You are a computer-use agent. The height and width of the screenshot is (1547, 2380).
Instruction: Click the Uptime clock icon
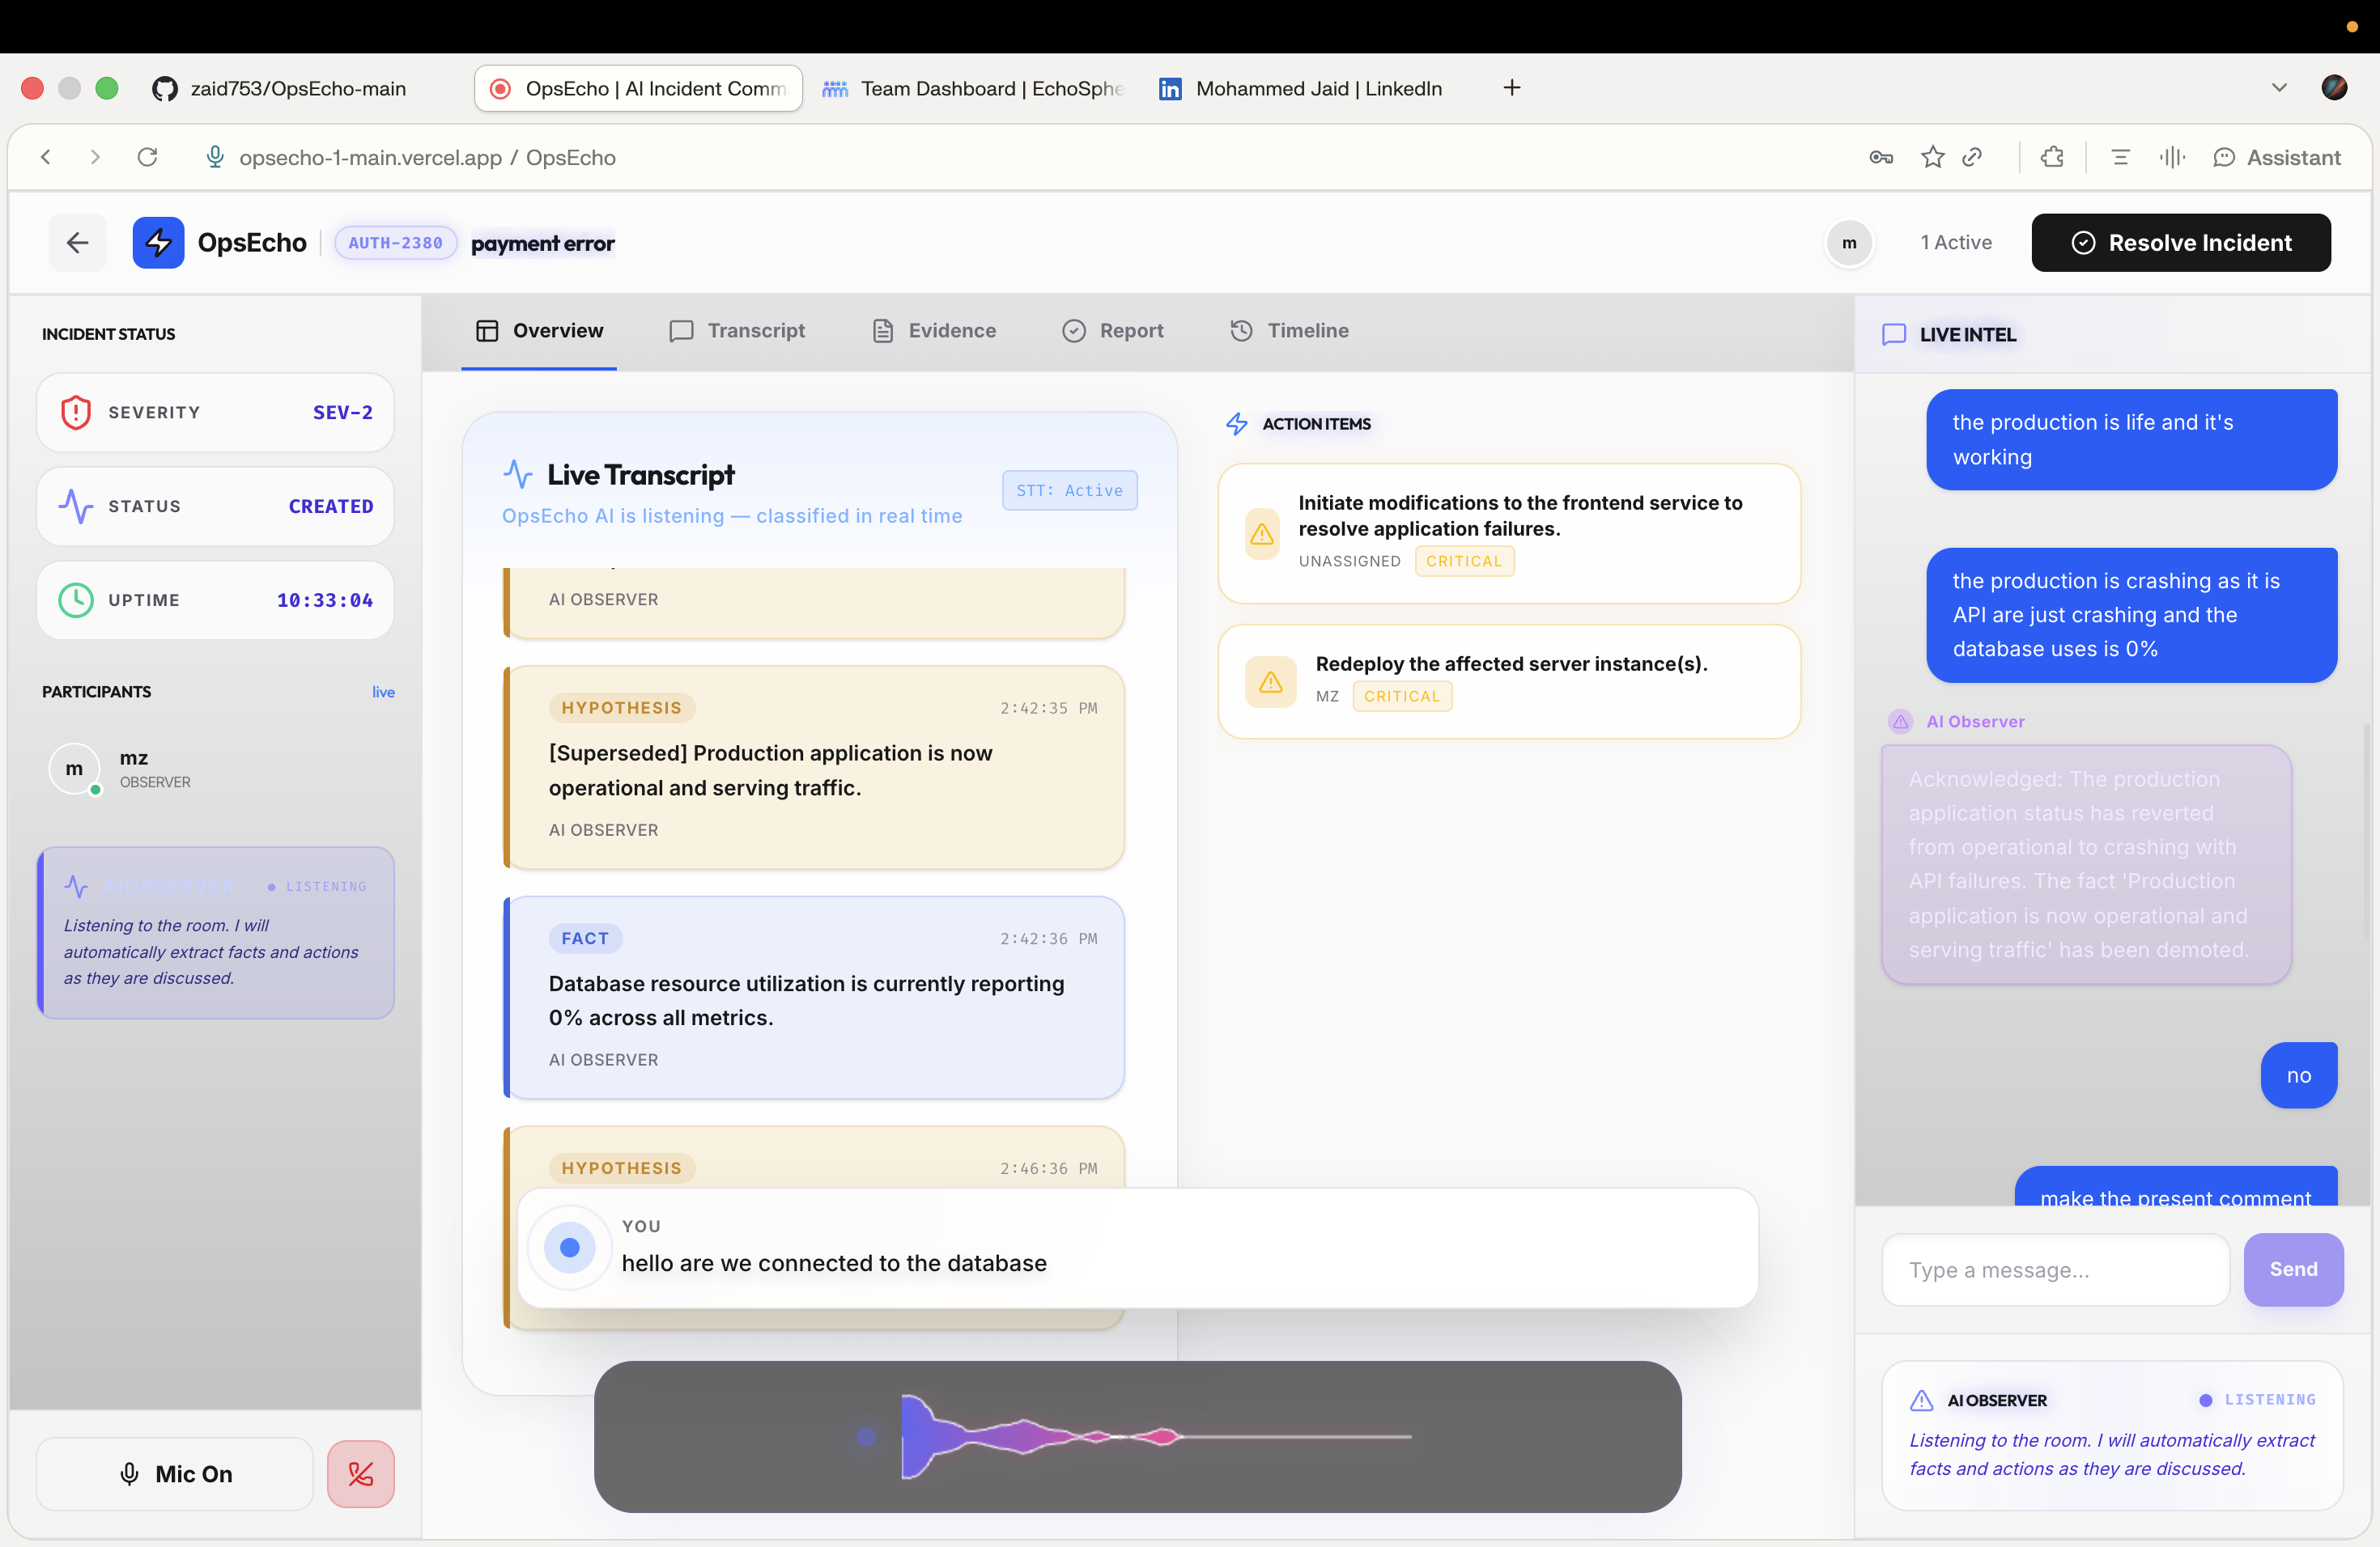pyautogui.click(x=76, y=600)
